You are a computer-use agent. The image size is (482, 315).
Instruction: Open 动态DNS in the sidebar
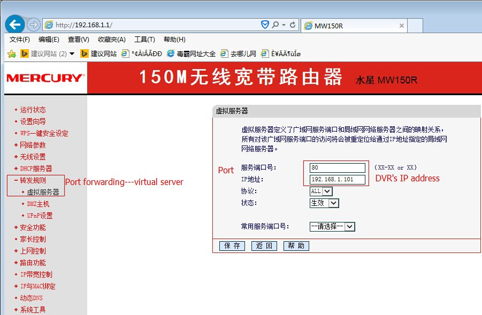31,298
